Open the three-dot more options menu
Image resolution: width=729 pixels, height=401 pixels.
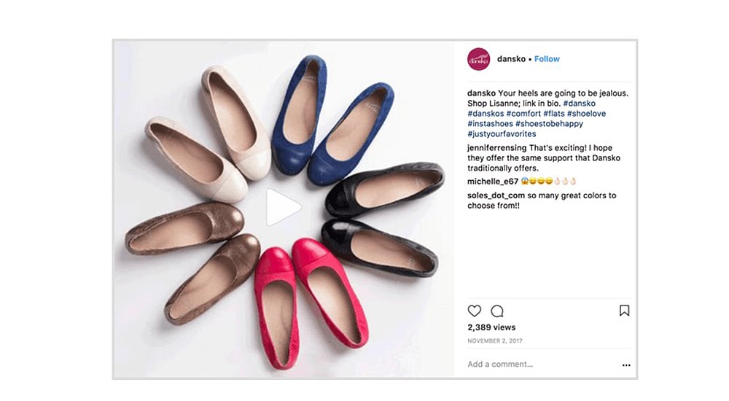click(x=625, y=365)
